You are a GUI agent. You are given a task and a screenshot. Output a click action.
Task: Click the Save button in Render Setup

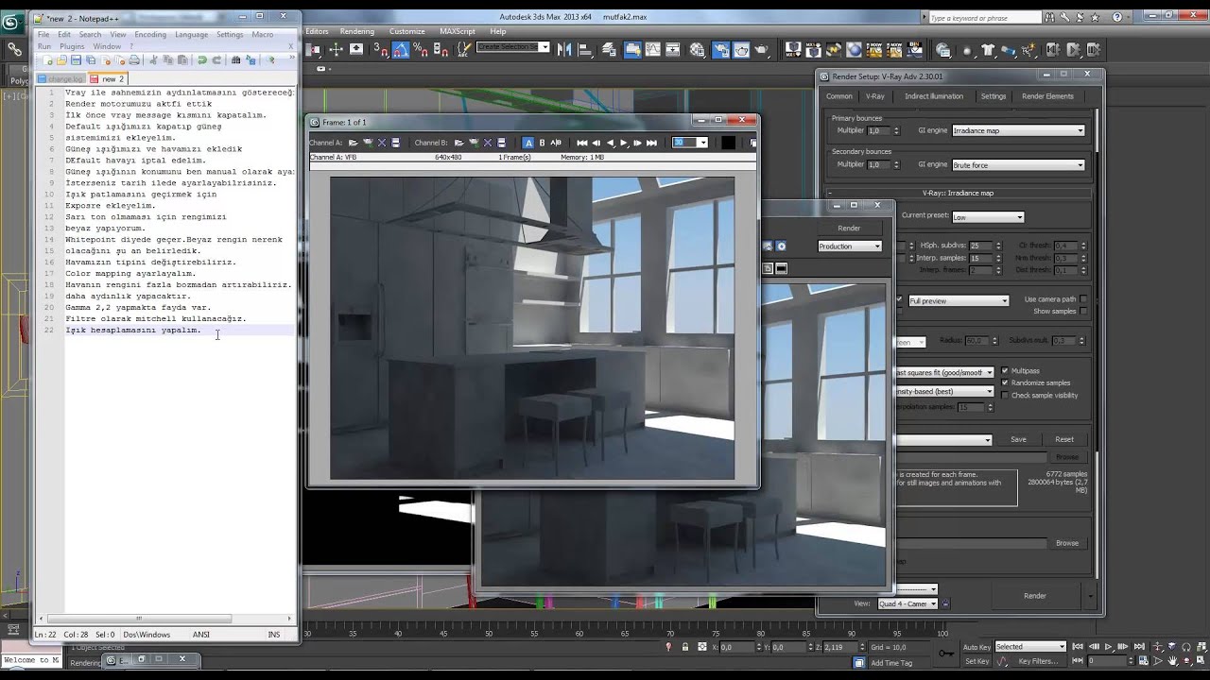point(1018,439)
